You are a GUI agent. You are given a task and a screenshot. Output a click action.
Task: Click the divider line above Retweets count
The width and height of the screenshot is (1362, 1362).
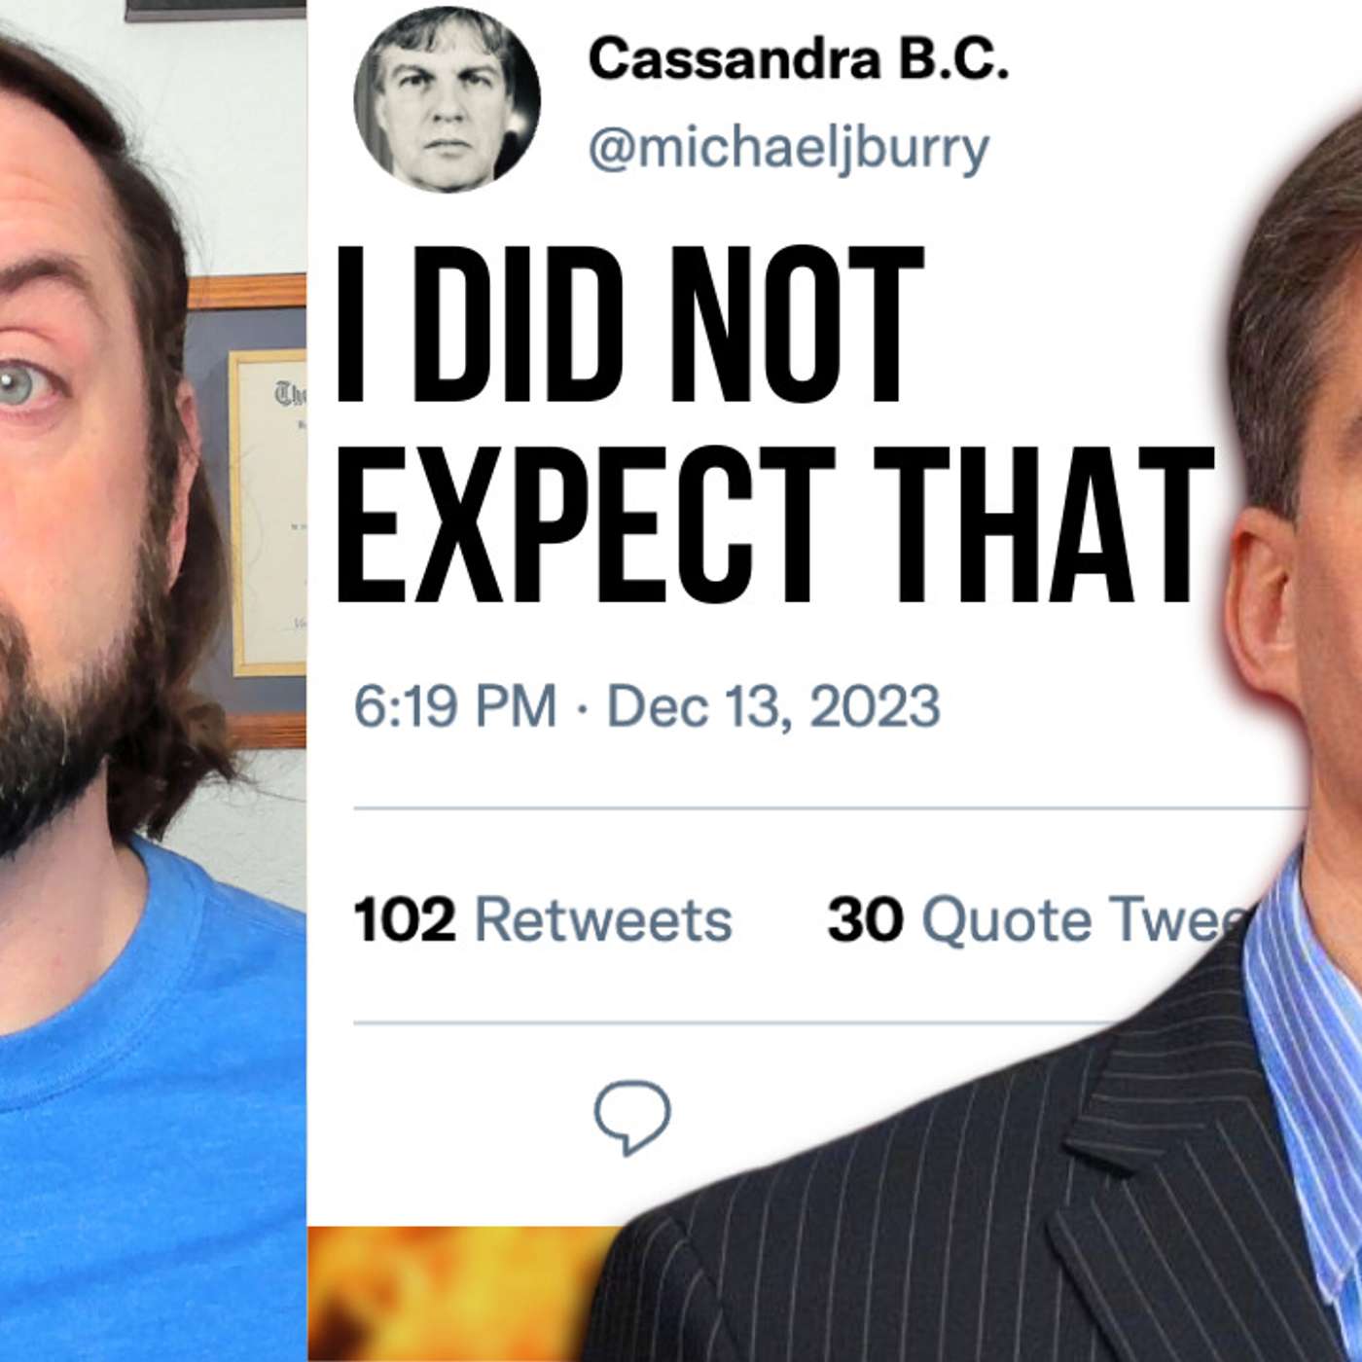(827, 807)
